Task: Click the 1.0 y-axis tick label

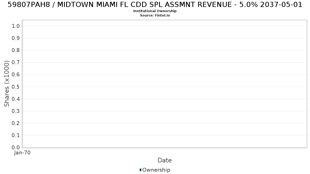Action: coord(16,26)
